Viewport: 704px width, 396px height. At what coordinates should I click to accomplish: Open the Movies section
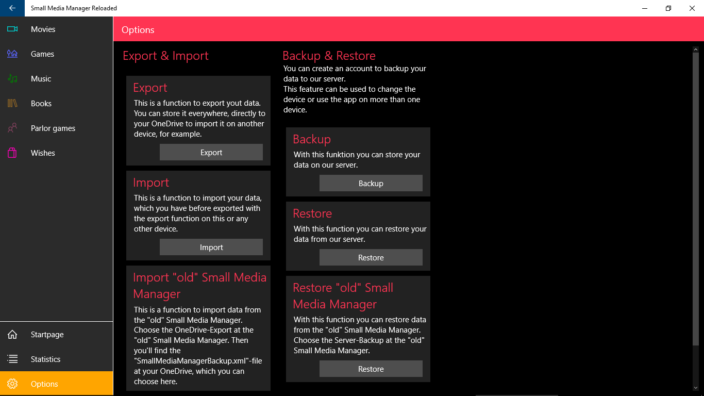[56, 29]
